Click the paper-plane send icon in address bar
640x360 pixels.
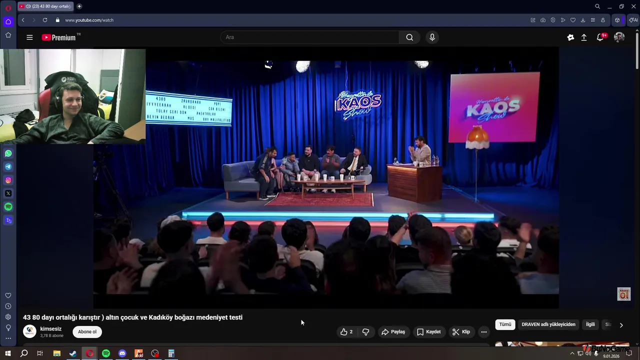coord(563,20)
